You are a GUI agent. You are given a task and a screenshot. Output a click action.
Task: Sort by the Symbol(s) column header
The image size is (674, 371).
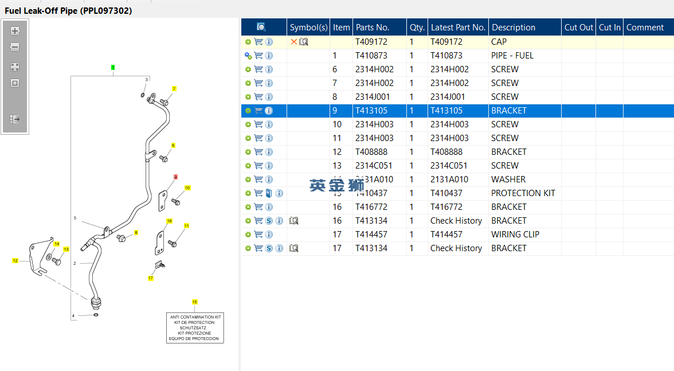tap(308, 27)
